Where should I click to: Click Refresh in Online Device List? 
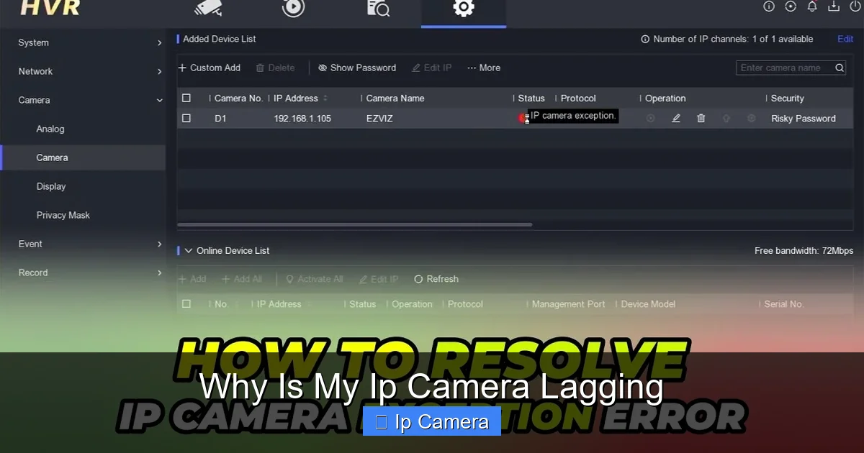[x=436, y=279]
